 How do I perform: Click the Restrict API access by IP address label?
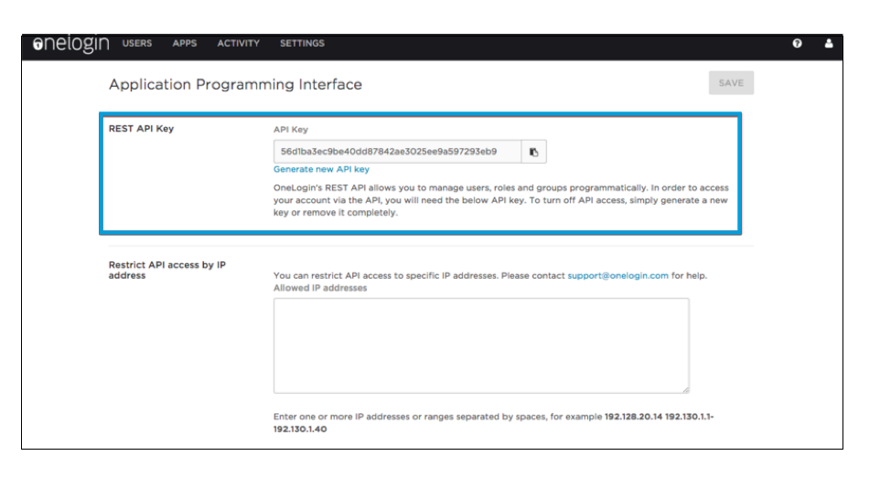coord(167,270)
